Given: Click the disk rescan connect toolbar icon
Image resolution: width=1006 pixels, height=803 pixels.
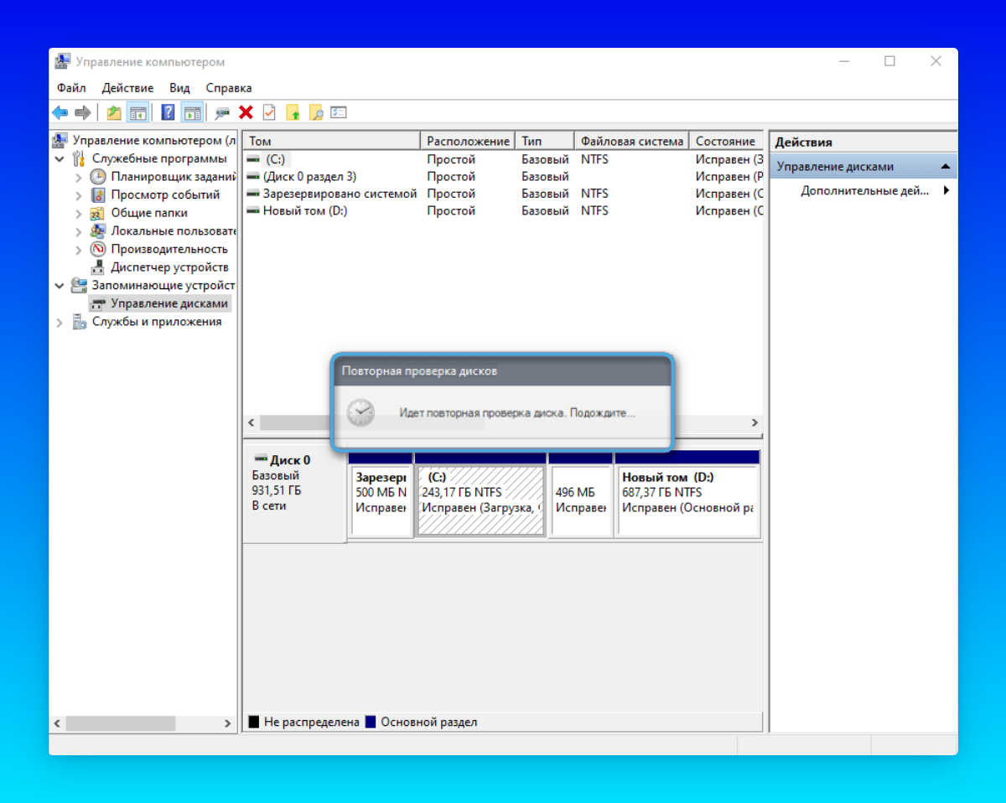Looking at the screenshot, I should (222, 112).
